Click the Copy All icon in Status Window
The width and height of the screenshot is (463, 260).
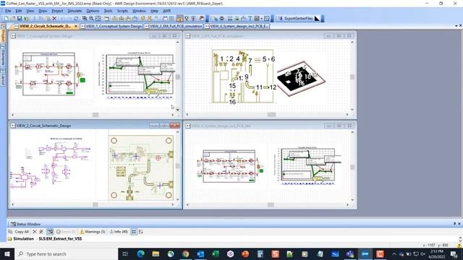11,232
